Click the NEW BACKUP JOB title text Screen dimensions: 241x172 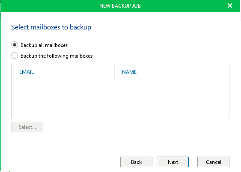coord(120,6)
